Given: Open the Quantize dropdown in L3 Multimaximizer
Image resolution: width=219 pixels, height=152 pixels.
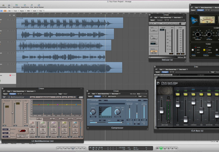Looking at the screenshot, I should click(6, 129).
